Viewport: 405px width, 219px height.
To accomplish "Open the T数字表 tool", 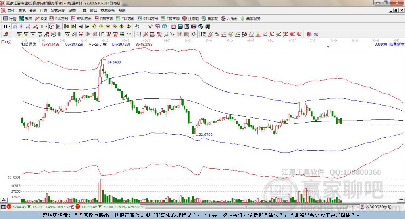I will [170, 19].
